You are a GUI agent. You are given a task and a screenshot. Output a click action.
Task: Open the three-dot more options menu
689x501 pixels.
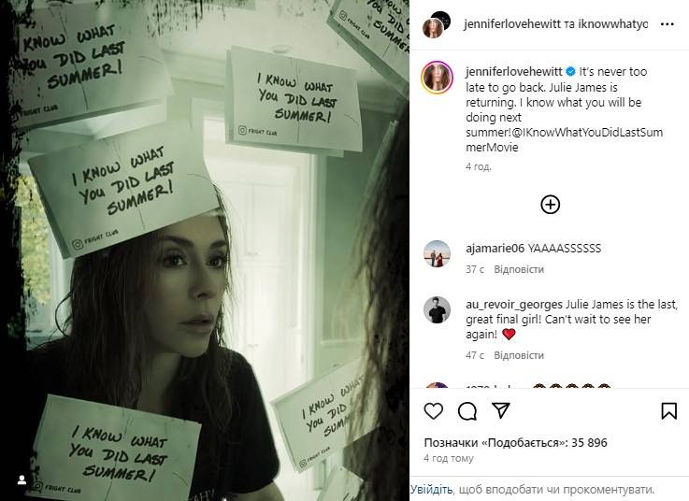(x=667, y=24)
